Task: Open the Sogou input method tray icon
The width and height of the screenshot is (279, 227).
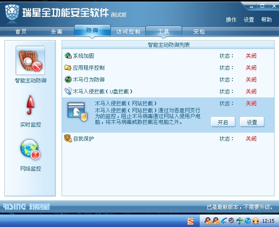Action: (191, 221)
